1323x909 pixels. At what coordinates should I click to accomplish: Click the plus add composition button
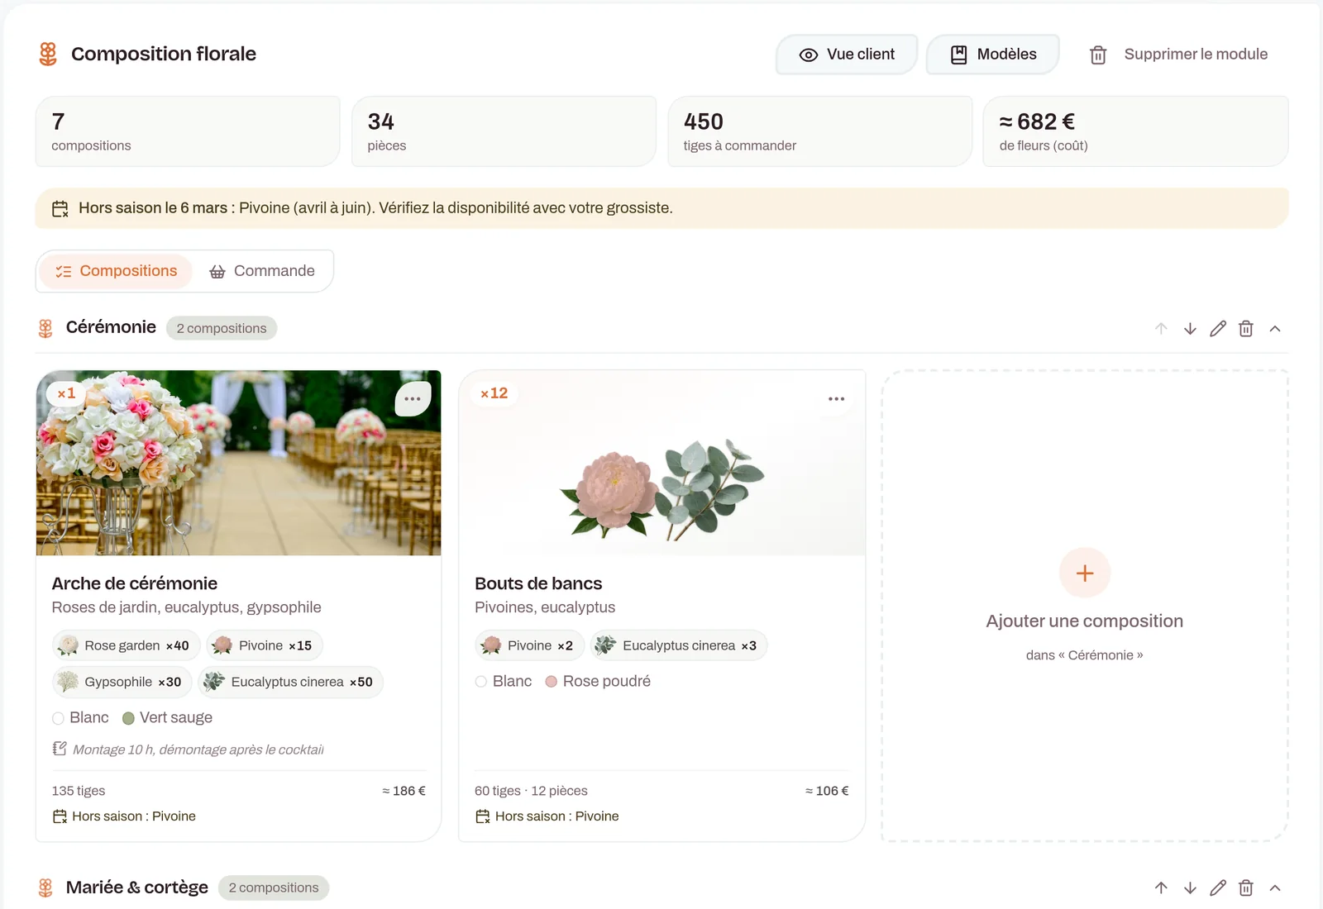click(x=1085, y=573)
